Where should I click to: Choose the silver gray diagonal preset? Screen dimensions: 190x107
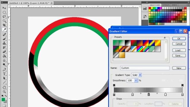tap(116, 55)
